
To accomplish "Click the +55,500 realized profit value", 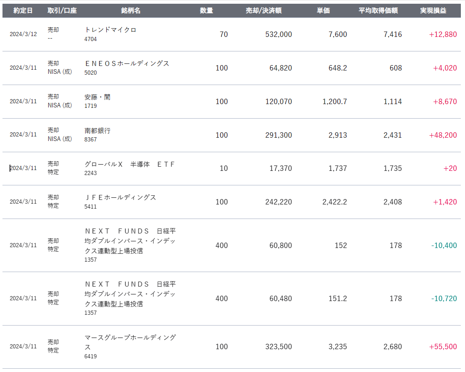I will (x=443, y=347).
